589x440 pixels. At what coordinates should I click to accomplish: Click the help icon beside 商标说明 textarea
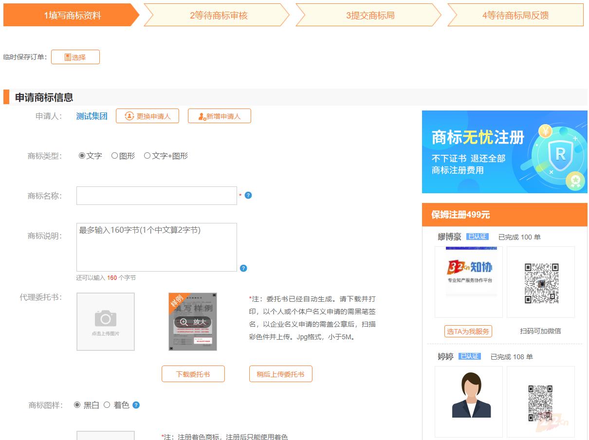point(243,268)
